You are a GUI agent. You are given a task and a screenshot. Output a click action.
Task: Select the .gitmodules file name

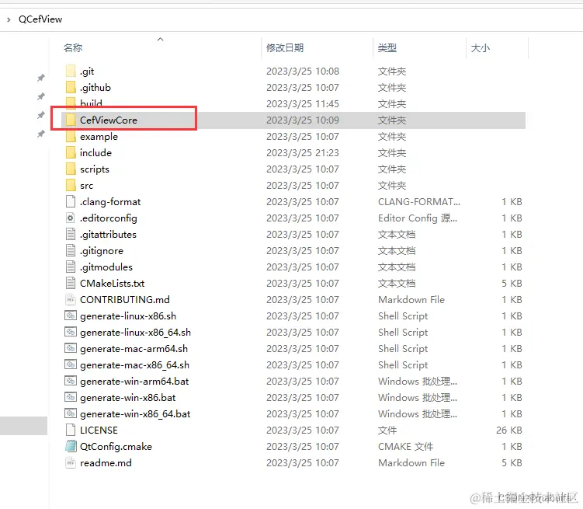(106, 267)
